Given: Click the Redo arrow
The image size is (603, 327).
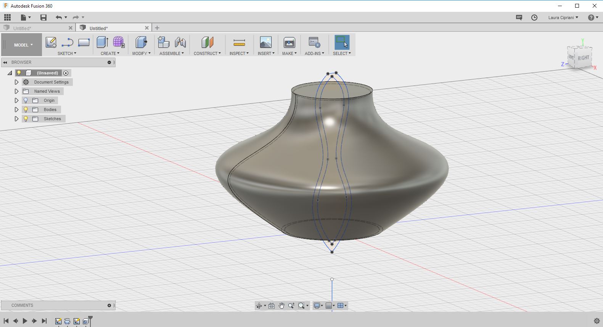Looking at the screenshot, I should [x=76, y=17].
